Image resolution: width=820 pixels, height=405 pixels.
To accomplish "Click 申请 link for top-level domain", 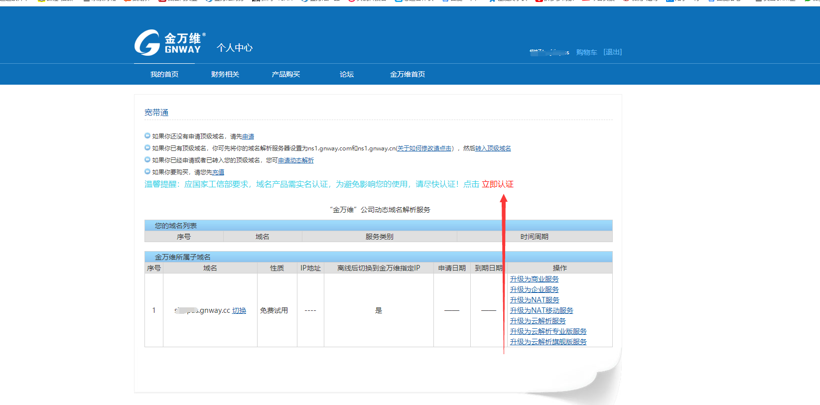I will pos(248,136).
